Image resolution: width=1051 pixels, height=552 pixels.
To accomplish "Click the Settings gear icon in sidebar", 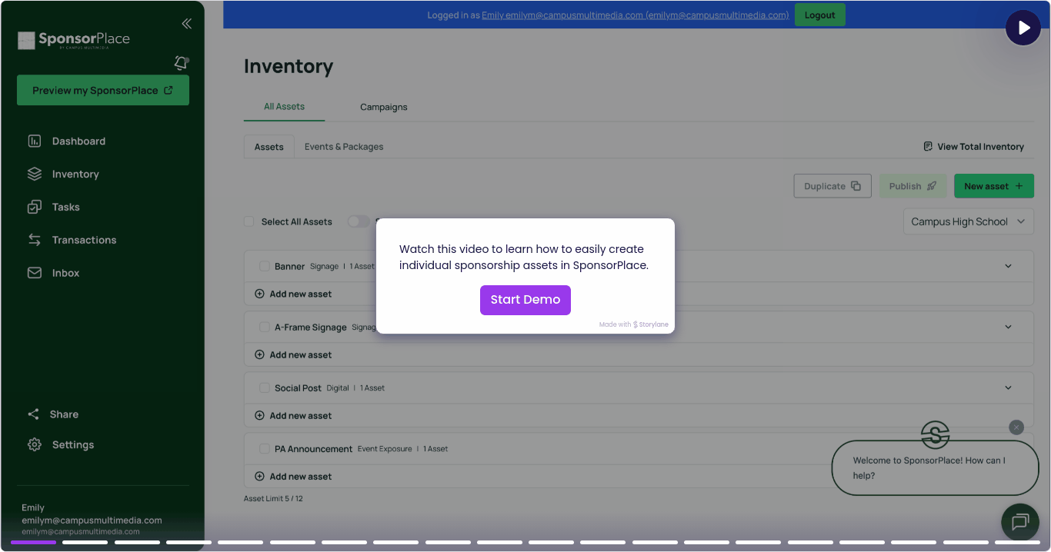I will (x=35, y=445).
